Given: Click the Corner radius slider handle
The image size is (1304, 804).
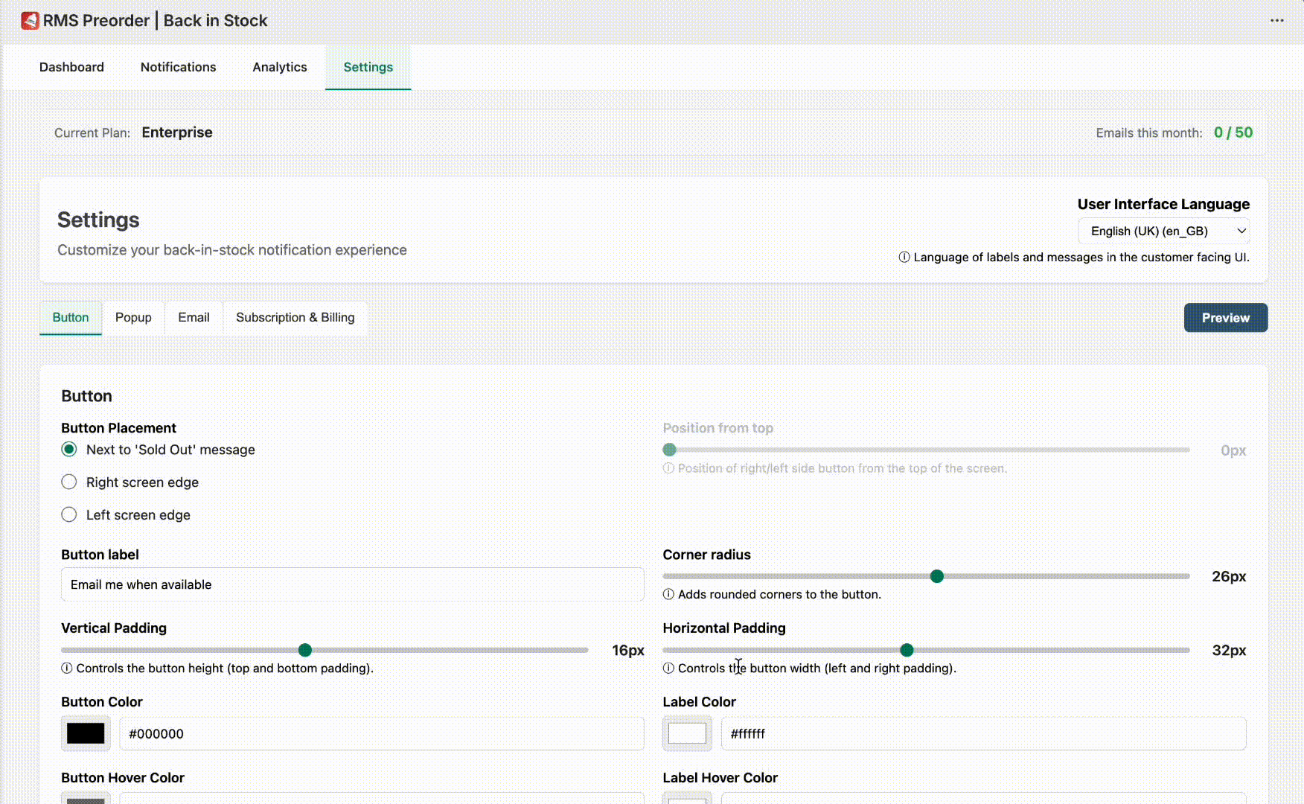Looking at the screenshot, I should [937, 576].
